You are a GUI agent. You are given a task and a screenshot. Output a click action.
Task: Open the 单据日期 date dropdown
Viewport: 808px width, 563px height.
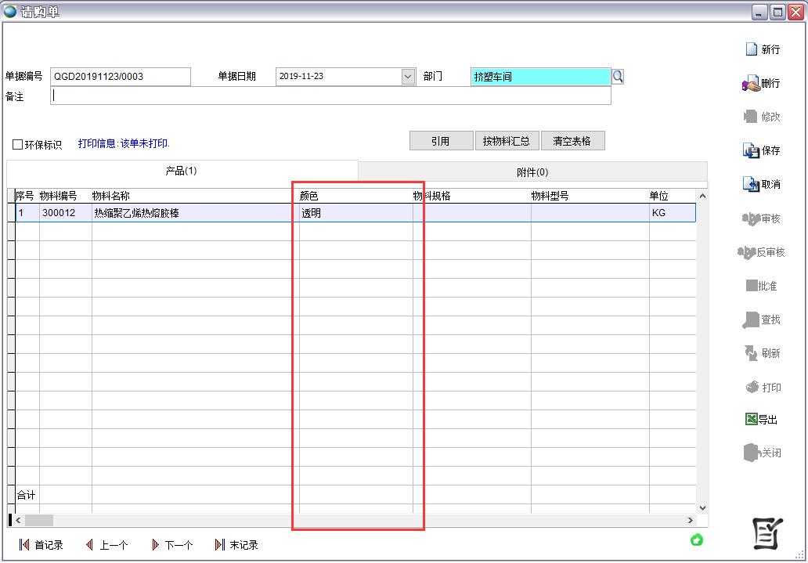(x=408, y=76)
